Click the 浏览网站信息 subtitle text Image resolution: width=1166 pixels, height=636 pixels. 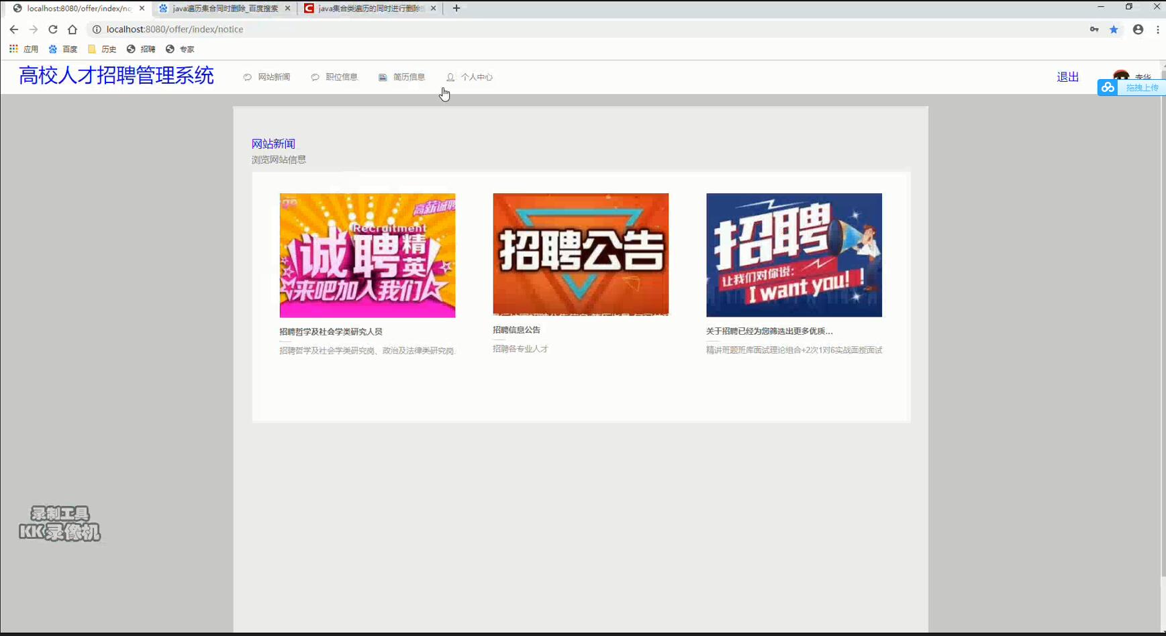[x=279, y=160]
